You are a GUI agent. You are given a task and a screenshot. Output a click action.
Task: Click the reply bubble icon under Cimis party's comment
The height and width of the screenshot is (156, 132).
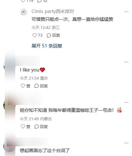click(x=49, y=35)
